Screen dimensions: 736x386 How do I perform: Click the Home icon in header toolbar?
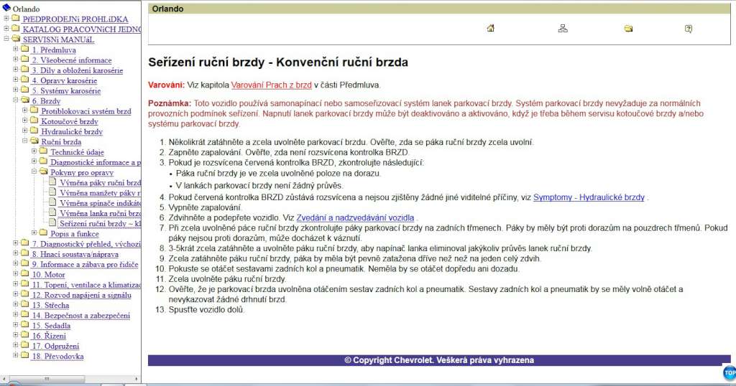coord(490,29)
